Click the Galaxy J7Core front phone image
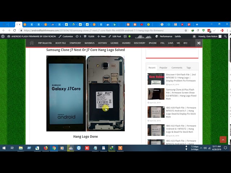231x173 pixels. click(66, 93)
